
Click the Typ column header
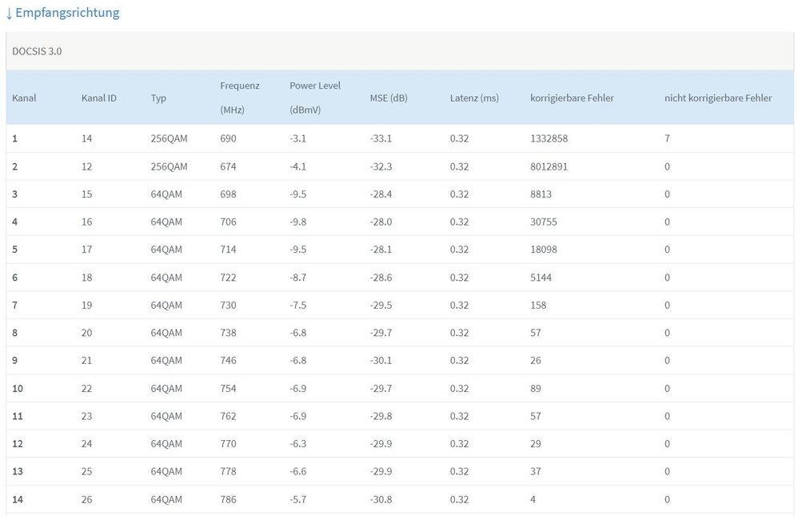click(158, 98)
